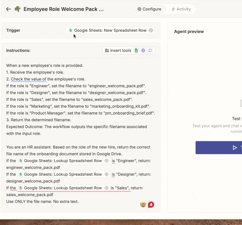
Task: Click the Activity lightning bolt icon
Action: [173, 9]
